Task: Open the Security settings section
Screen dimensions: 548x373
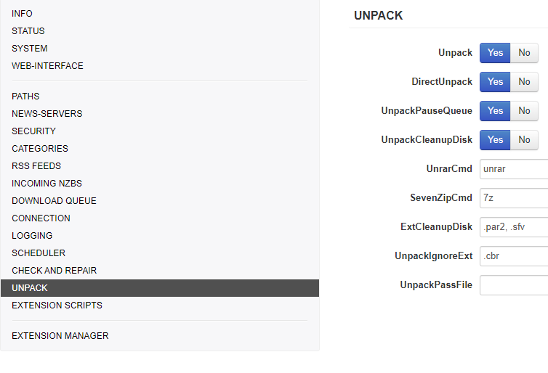Action: pos(33,131)
